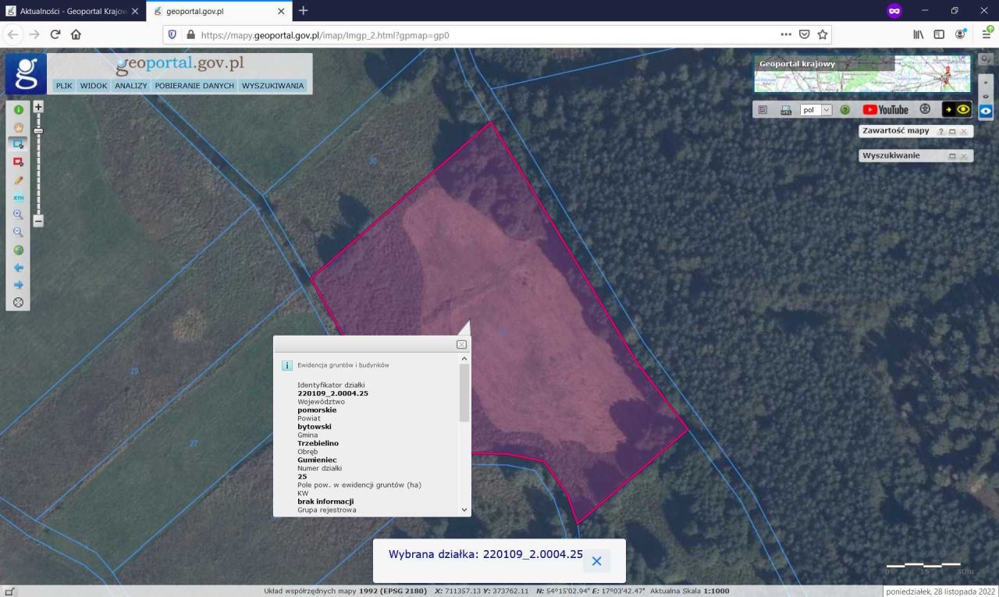Toggle the yellow high-contrast eye mode
This screenshot has height=597, width=999.
956,109
